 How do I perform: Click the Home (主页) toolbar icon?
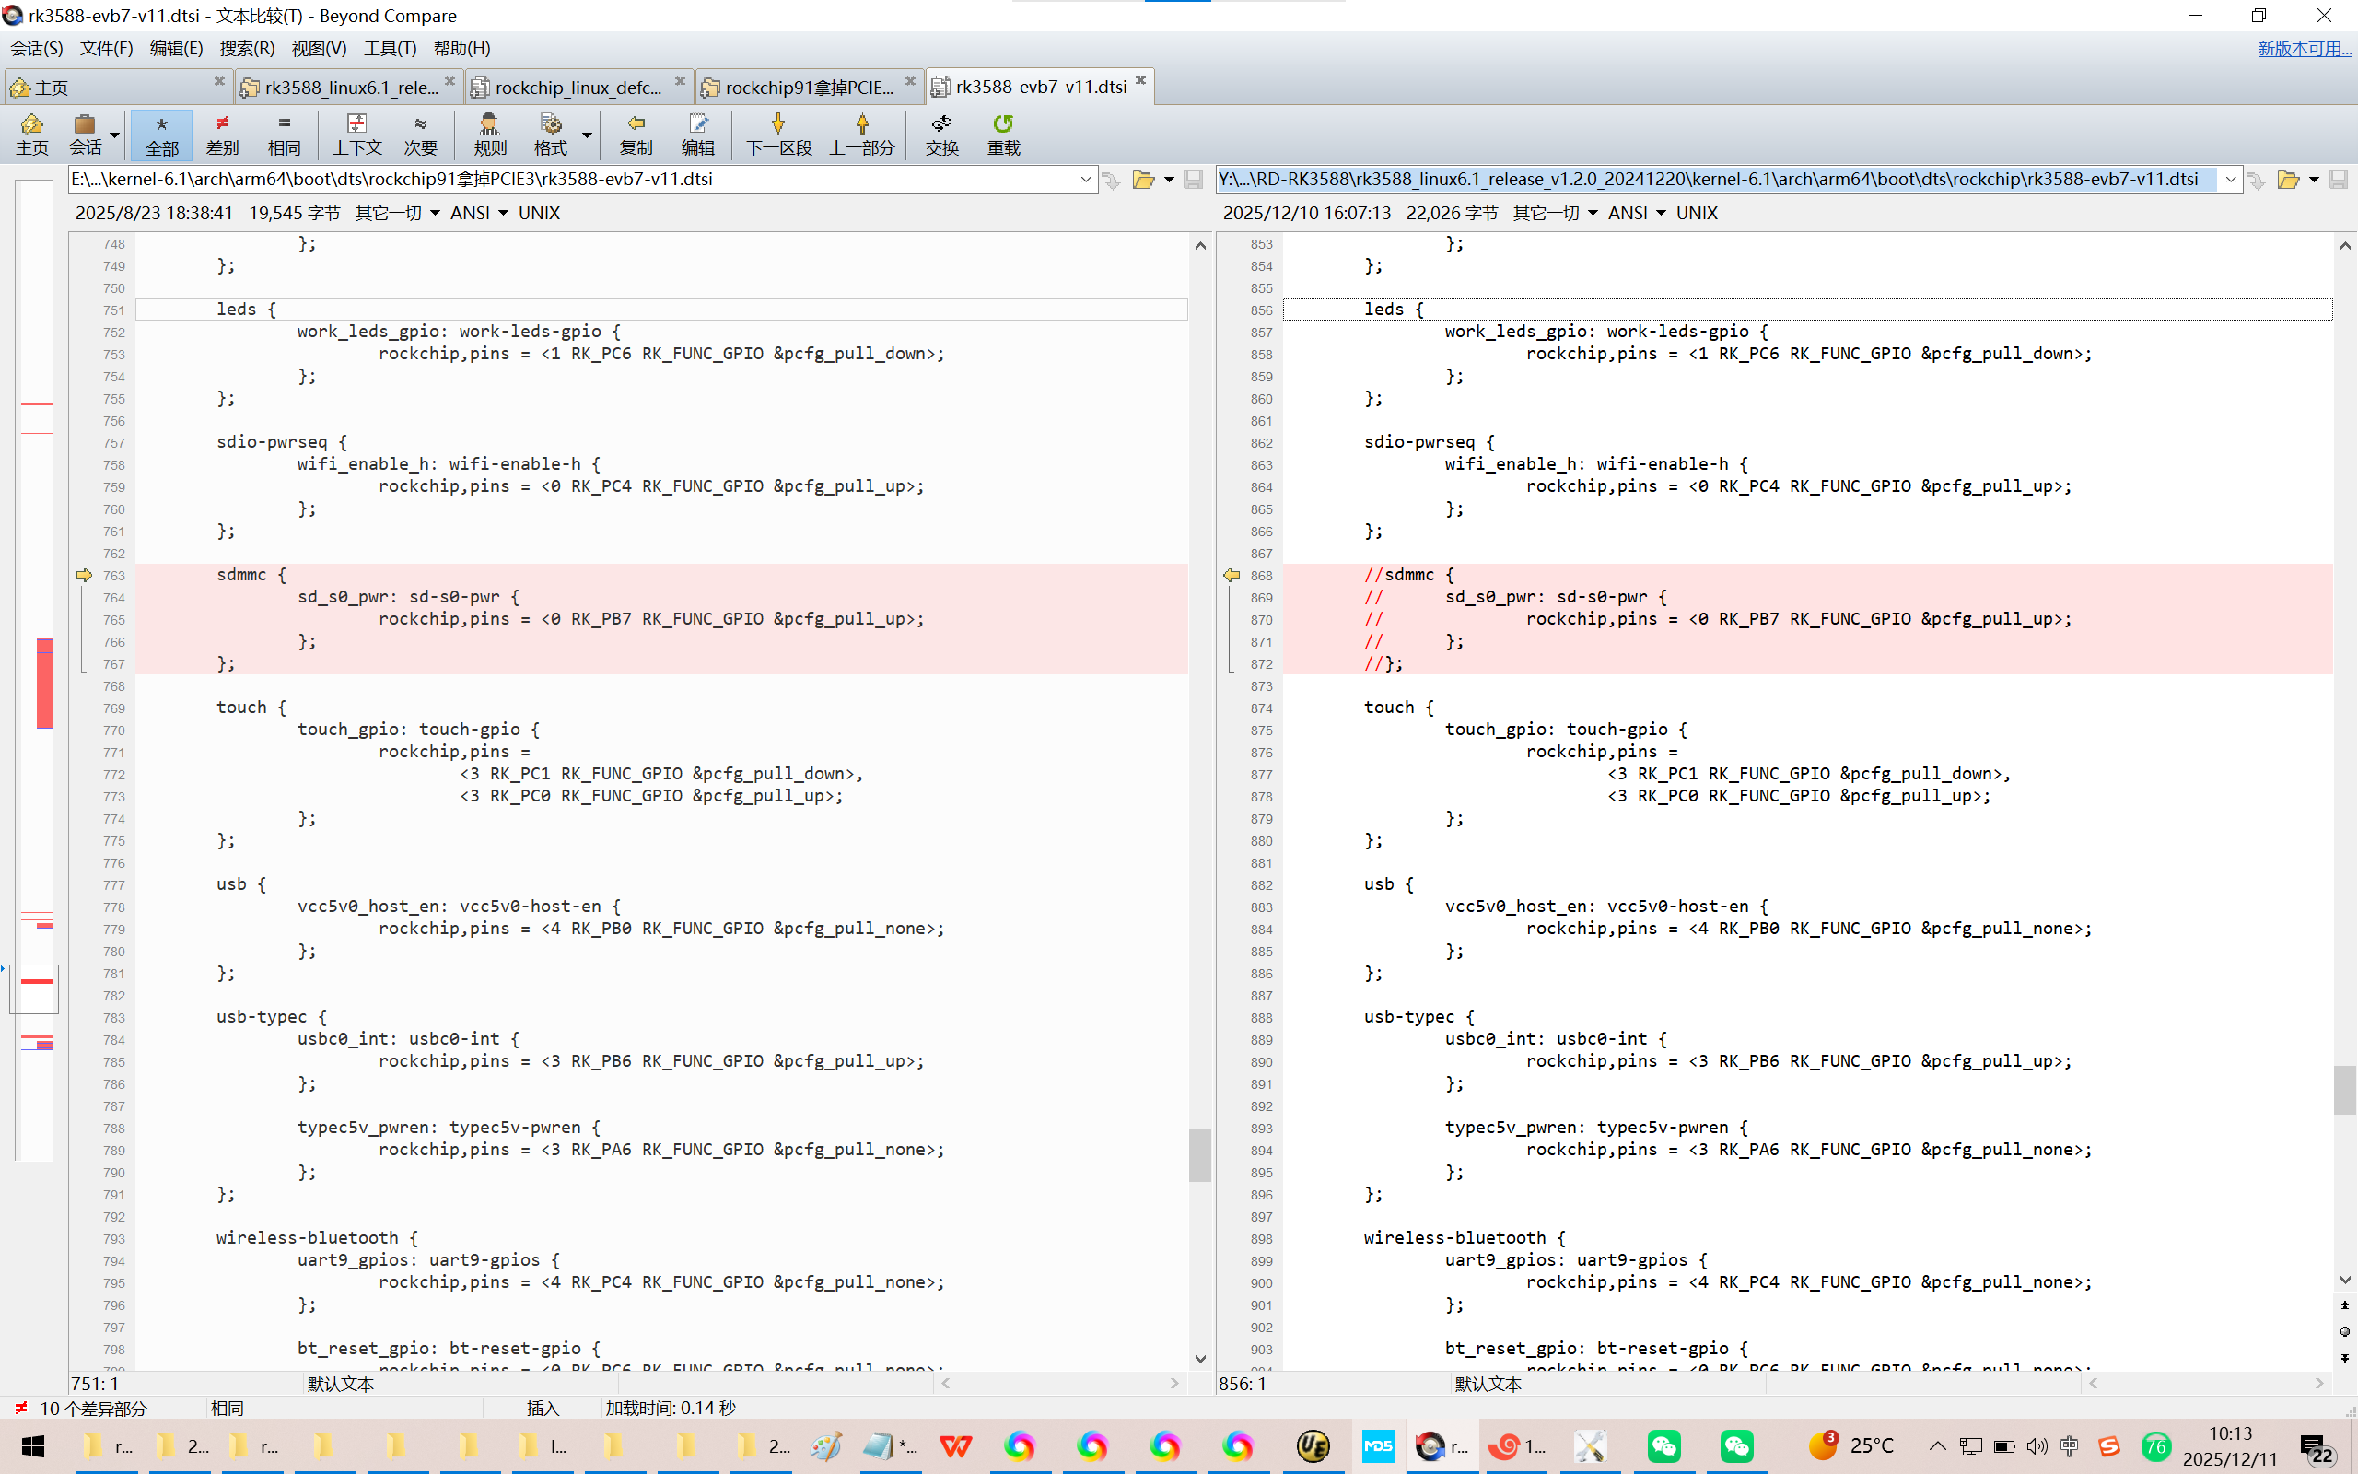31,134
